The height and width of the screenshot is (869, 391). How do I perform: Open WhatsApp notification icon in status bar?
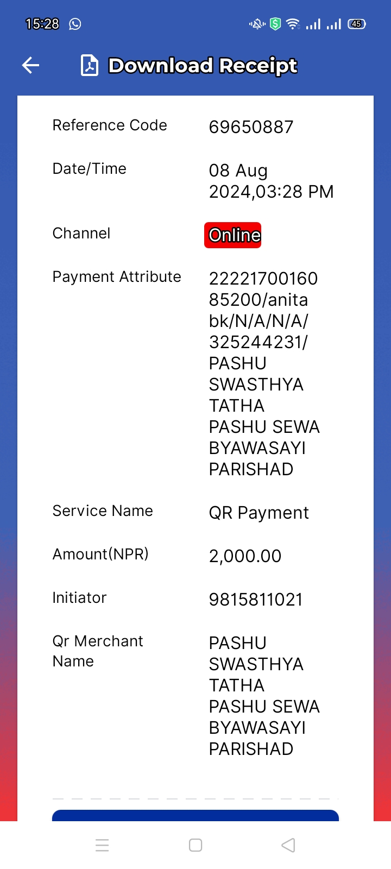(x=75, y=24)
